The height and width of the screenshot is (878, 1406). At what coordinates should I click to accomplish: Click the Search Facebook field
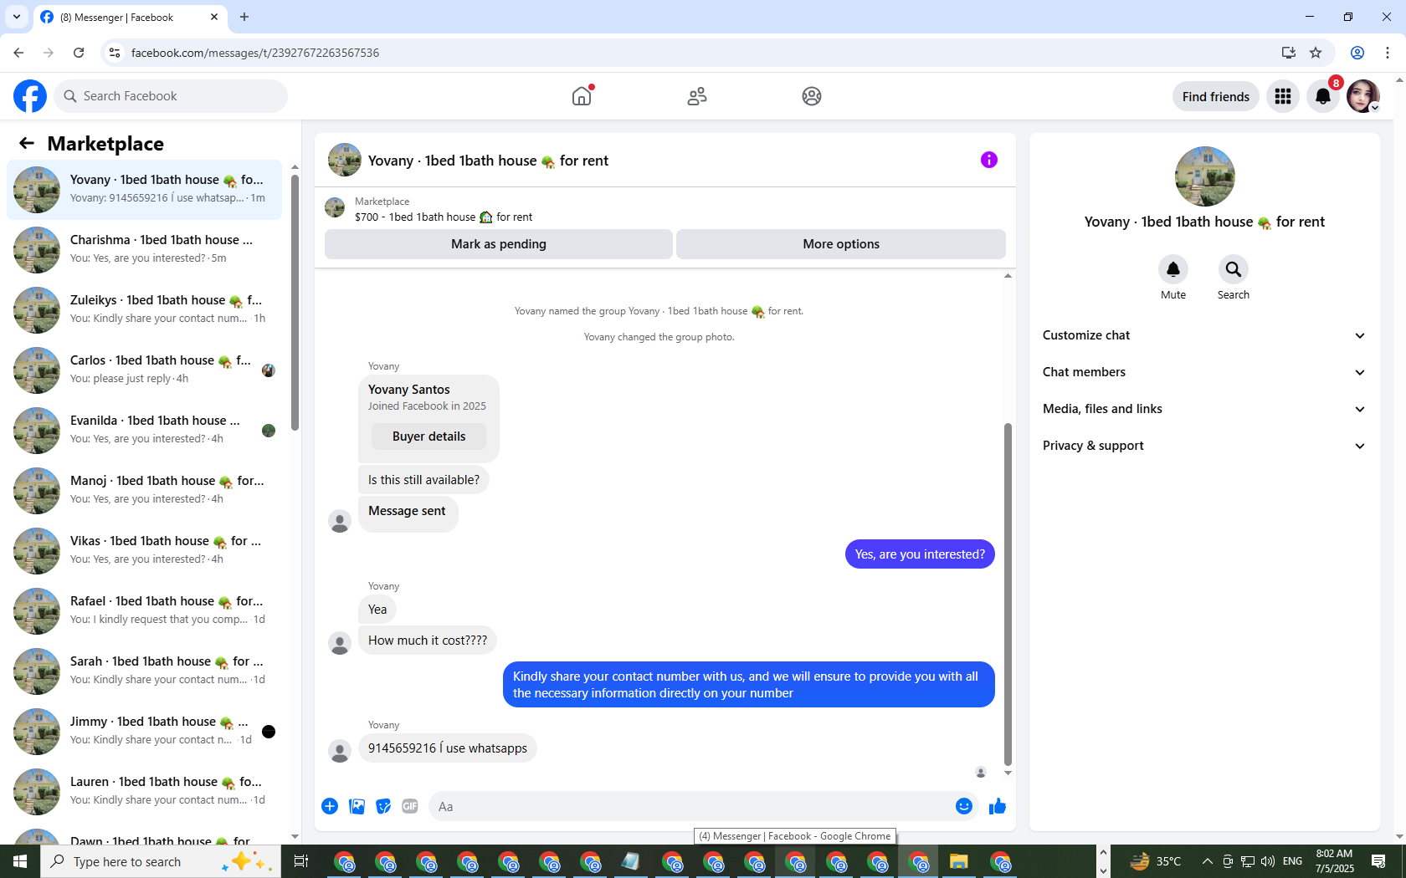point(172,96)
